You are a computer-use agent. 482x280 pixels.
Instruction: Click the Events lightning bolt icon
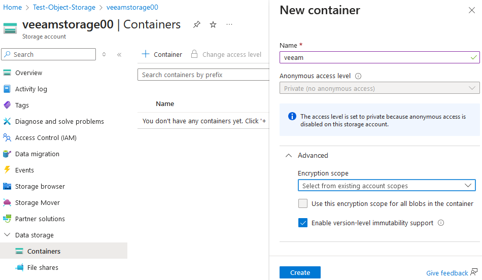[7, 169]
